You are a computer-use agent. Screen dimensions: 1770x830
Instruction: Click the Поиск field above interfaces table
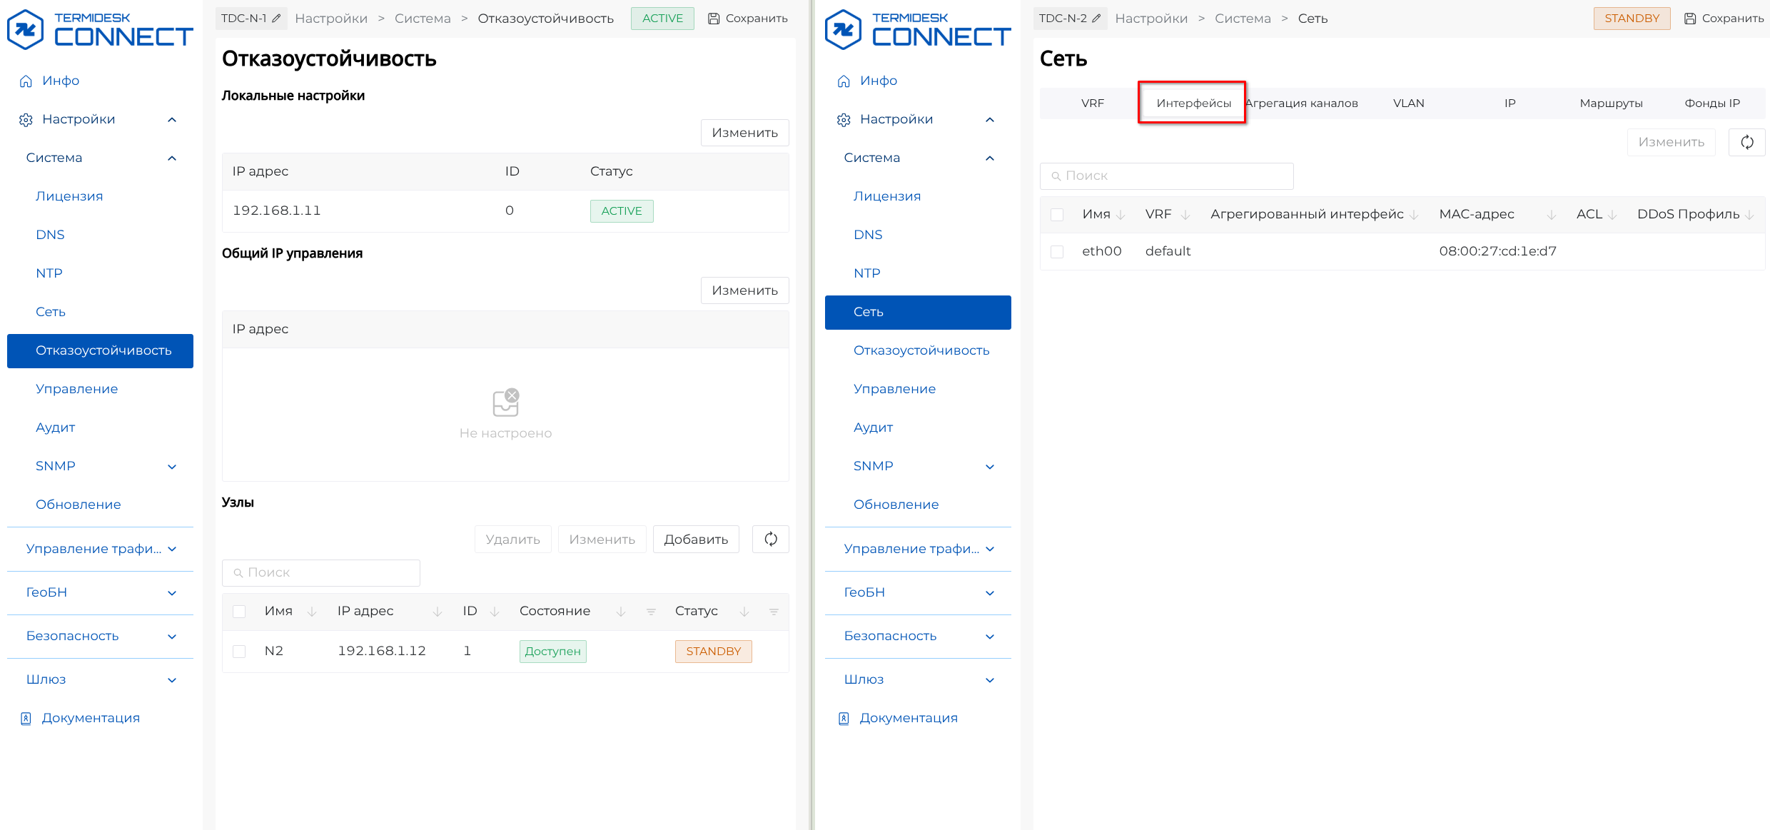(x=1166, y=176)
